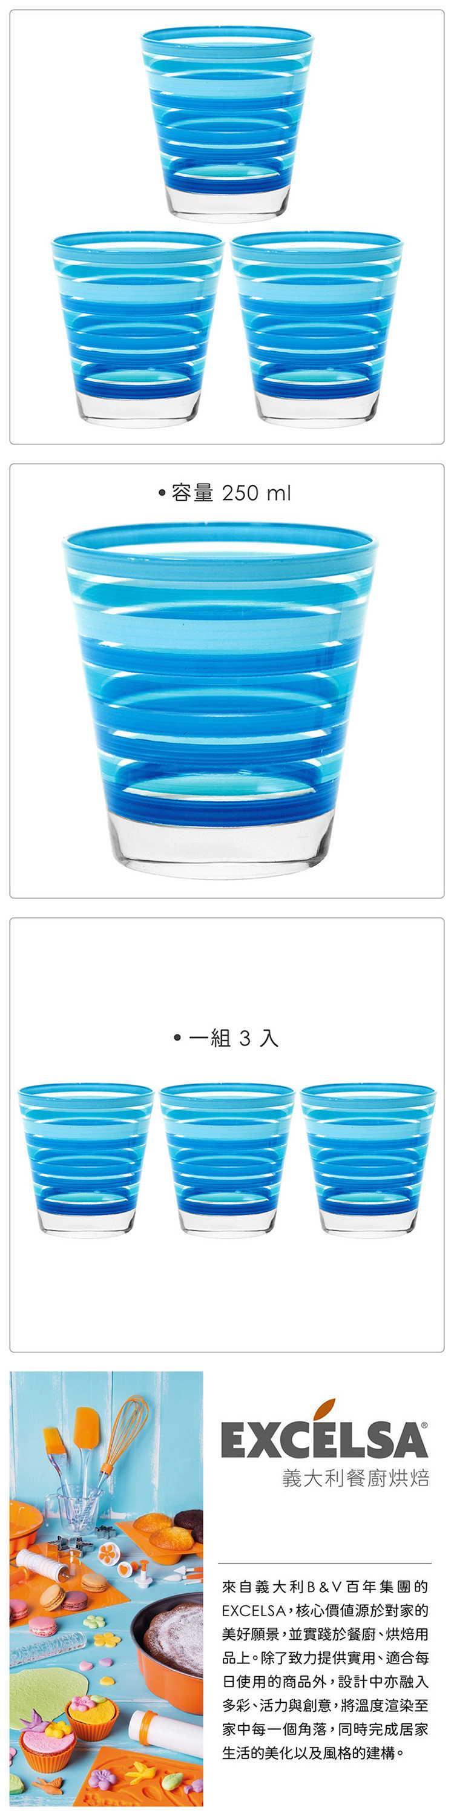Open the baking tools brand photo

tap(107, 1589)
